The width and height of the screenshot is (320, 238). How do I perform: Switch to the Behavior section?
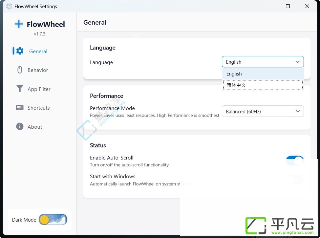(x=38, y=70)
